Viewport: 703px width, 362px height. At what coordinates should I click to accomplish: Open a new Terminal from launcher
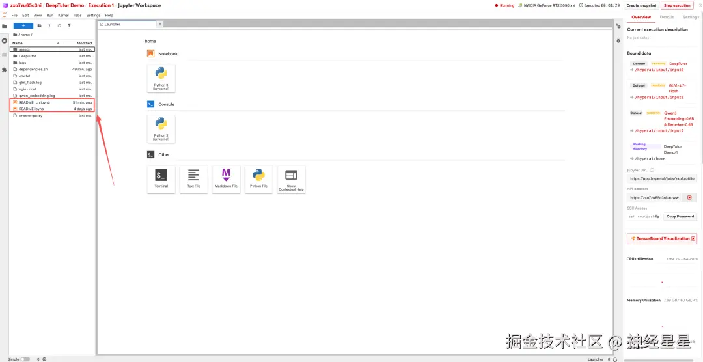point(161,180)
